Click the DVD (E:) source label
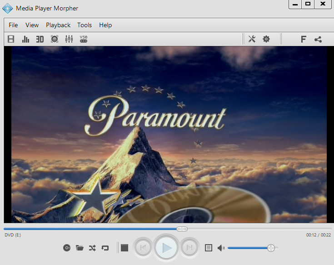The height and width of the screenshot is (265, 334). click(x=13, y=235)
